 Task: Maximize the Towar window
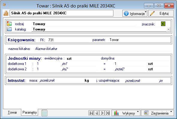tap(159, 6)
